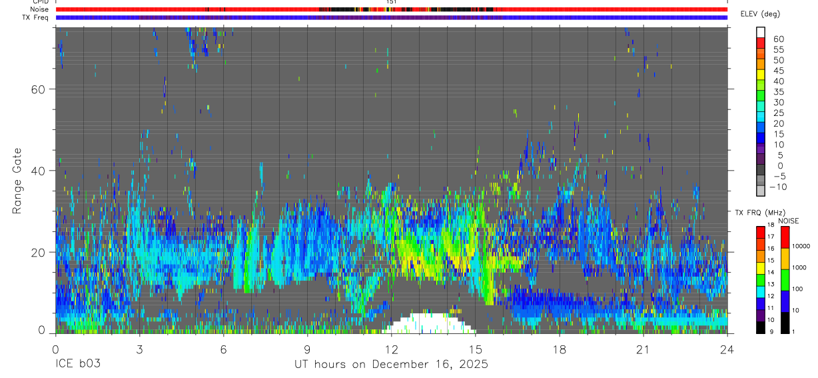Viewport: 818px width, 378px height.
Task: Click the red ELEV colorbar segment between 55 and 60
Action: [x=761, y=43]
